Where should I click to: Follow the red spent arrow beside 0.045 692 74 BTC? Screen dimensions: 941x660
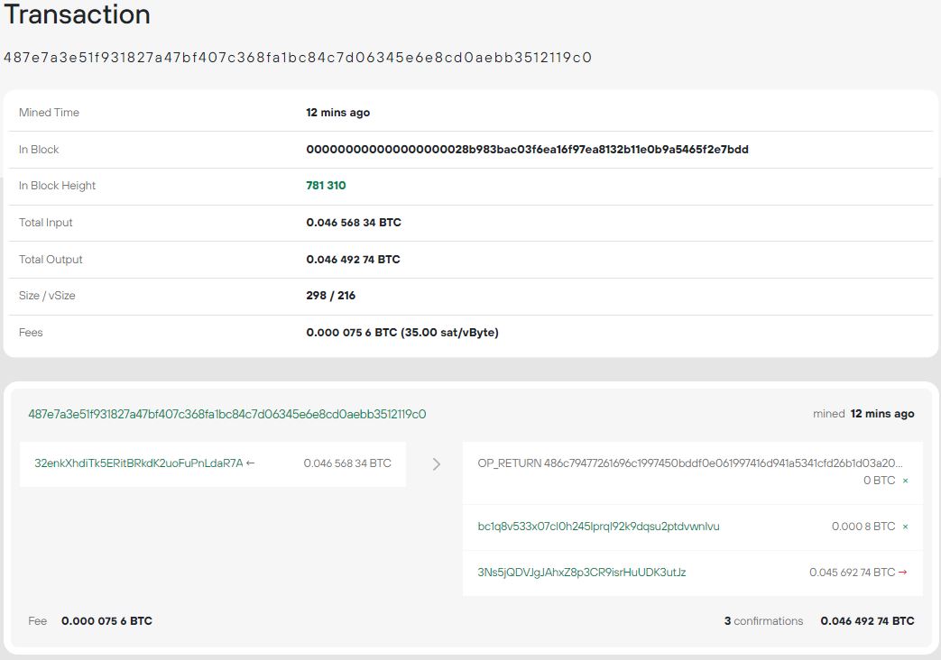click(903, 573)
